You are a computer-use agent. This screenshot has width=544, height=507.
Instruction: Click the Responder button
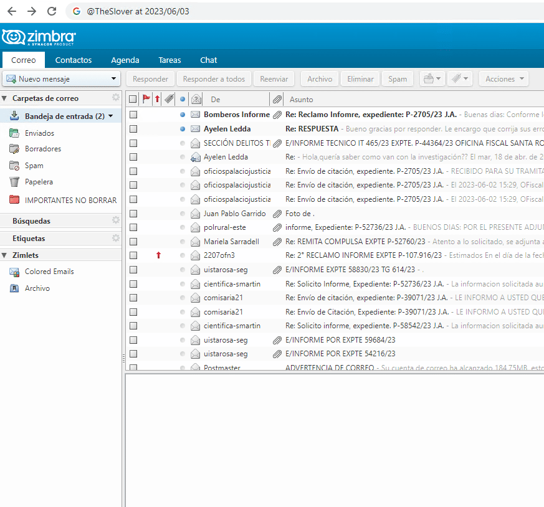click(150, 78)
